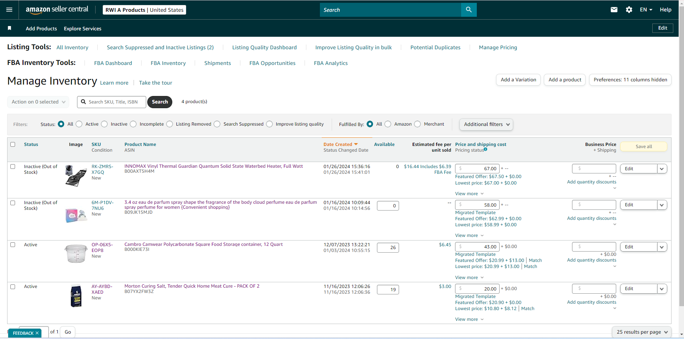The height and width of the screenshot is (339, 684).
Task: Open the Action on 0 selected dropdown
Action: click(x=38, y=102)
